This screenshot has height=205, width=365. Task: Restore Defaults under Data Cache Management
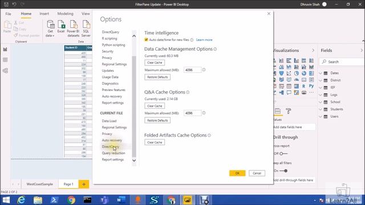[157, 77]
